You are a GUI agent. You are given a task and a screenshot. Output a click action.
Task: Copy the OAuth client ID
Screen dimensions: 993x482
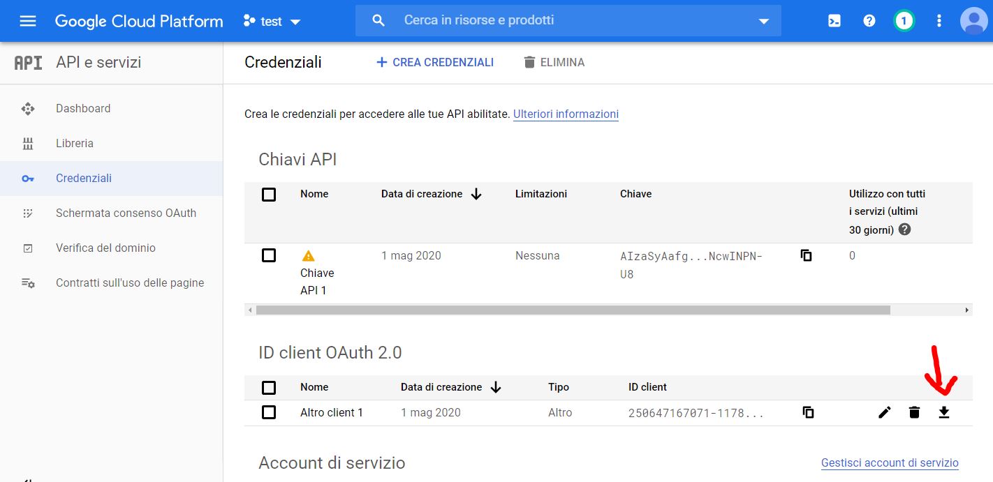pyautogui.click(x=808, y=412)
